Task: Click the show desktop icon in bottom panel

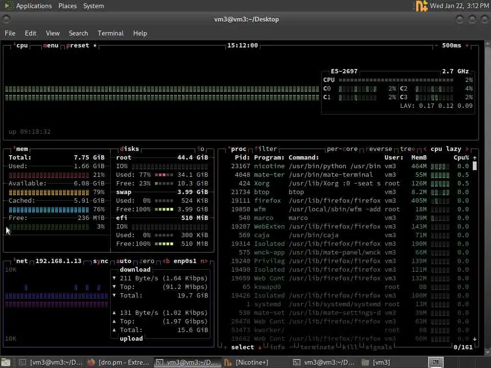Action: pyautogui.click(x=6, y=362)
